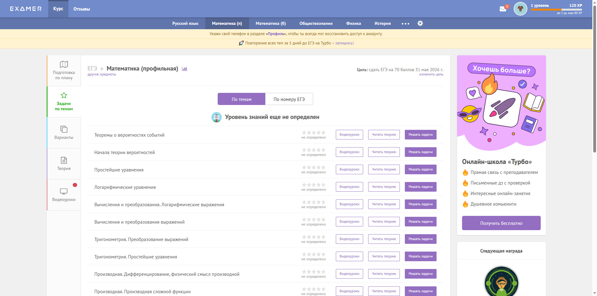Screen dimensions: 597x296
Task: Click the EXAMER logo
Action: 26,9
